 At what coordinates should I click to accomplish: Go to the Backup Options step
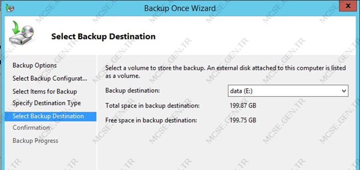point(35,65)
